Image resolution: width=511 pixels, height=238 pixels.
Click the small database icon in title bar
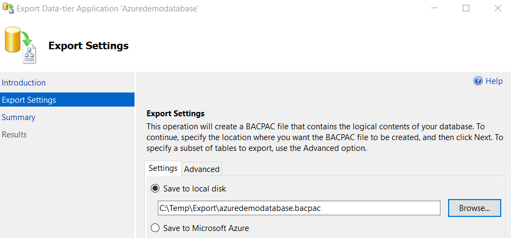click(8, 9)
